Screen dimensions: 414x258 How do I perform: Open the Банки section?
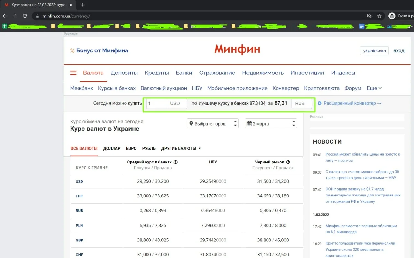tap(184, 73)
